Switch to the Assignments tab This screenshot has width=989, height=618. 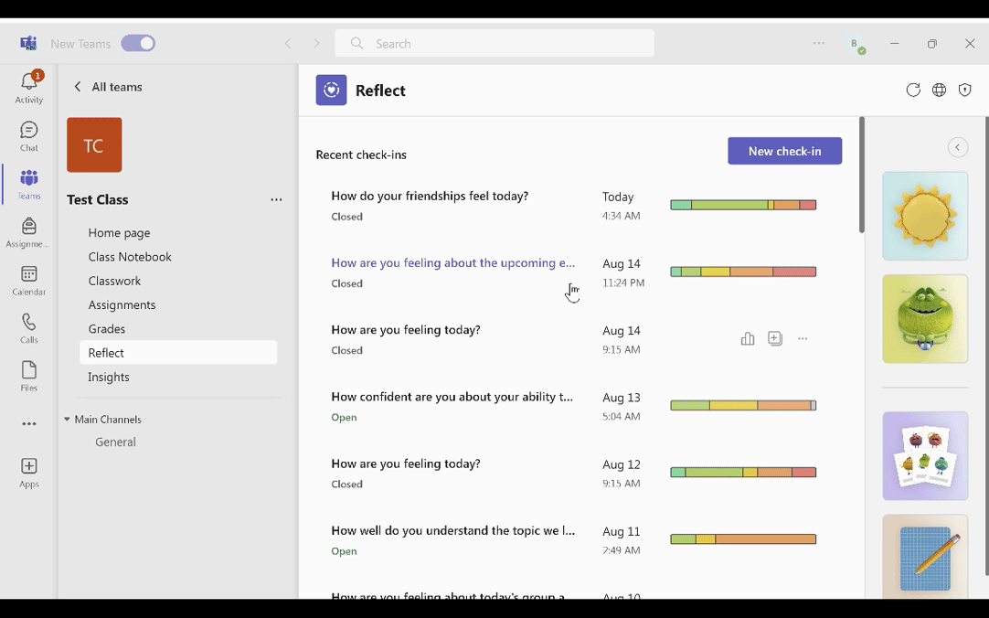(122, 304)
